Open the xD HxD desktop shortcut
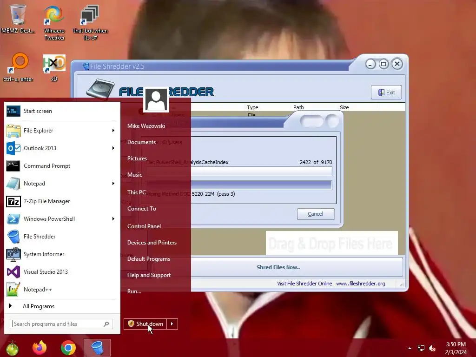The image size is (476, 357). click(x=54, y=67)
